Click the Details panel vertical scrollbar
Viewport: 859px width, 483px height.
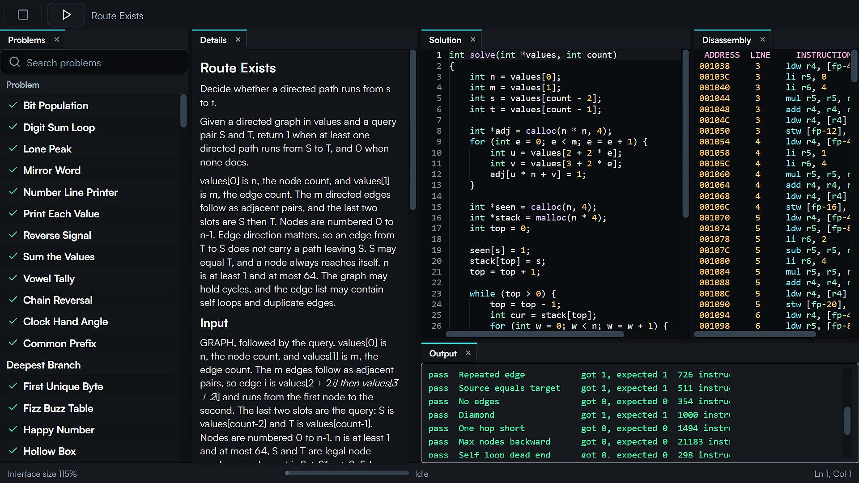(x=412, y=130)
